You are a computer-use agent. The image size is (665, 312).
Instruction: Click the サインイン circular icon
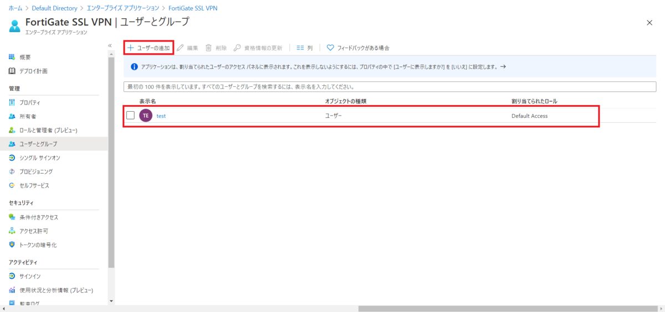[12, 276]
